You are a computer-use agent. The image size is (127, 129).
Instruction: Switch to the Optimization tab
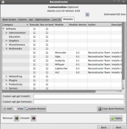click(x=43, y=19)
